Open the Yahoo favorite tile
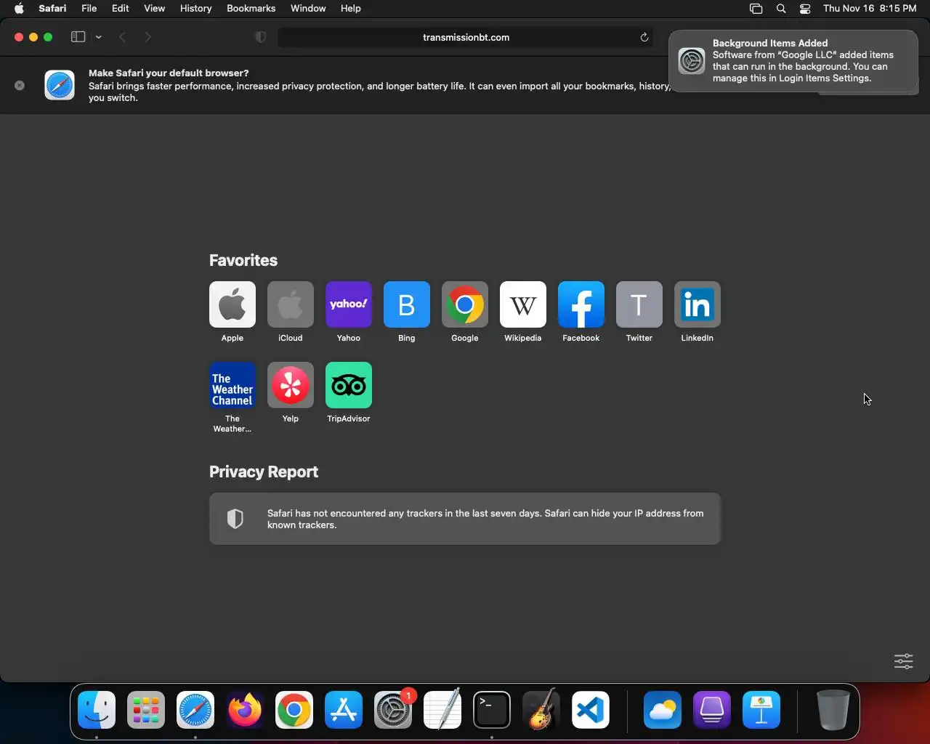The width and height of the screenshot is (930, 744). coord(349,304)
